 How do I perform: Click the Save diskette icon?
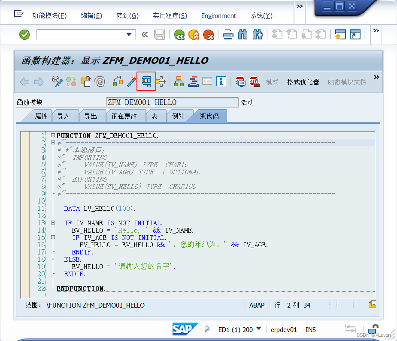tap(160, 34)
